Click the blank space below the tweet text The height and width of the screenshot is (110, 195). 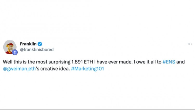pyautogui.click(x=97, y=90)
